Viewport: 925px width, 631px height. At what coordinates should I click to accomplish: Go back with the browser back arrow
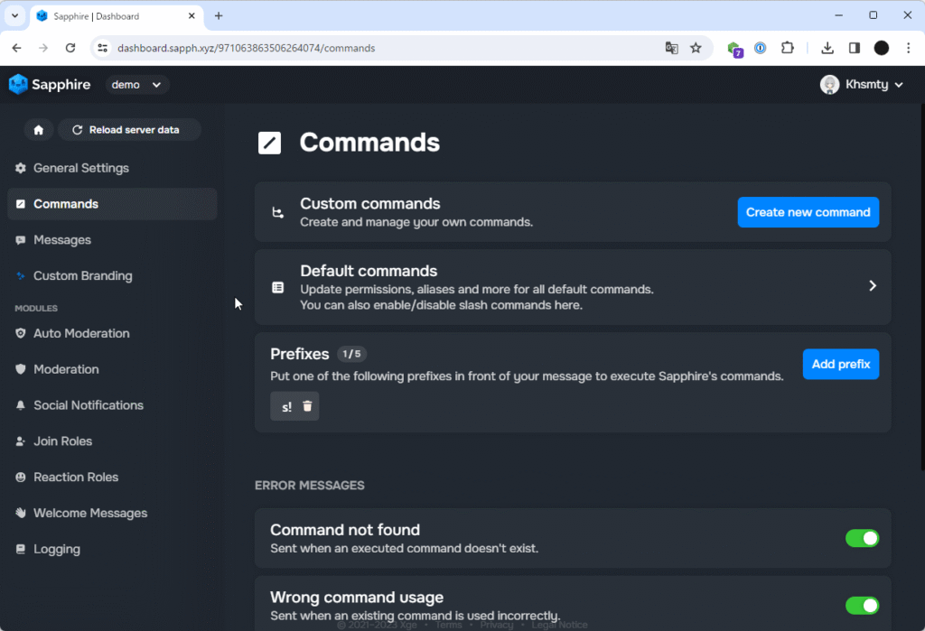click(16, 48)
